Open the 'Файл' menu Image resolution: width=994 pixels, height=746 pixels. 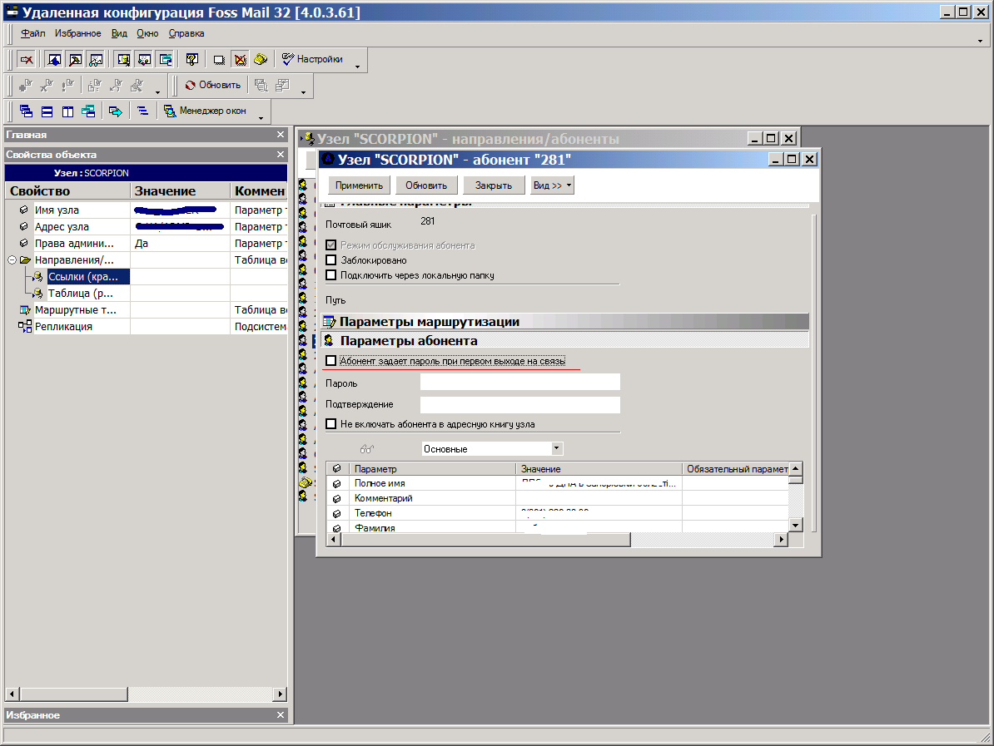click(33, 33)
